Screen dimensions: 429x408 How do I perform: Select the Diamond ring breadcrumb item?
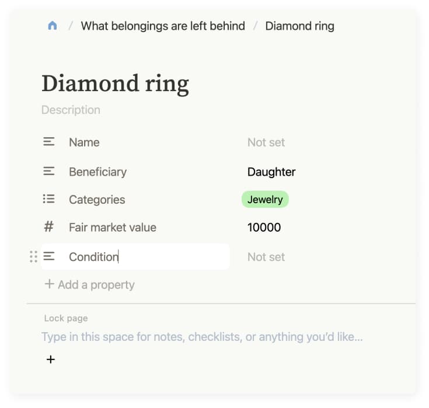(299, 26)
